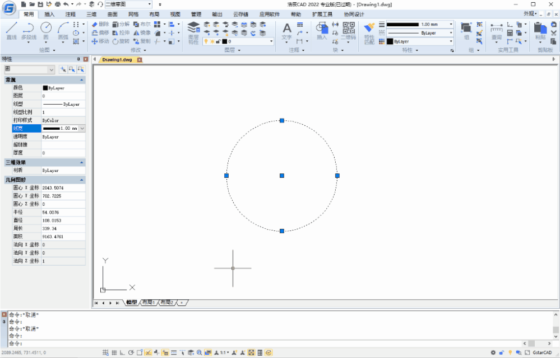Click the 复制 (Copy) tool
This screenshot has width=560, height=358.
coord(142,41)
